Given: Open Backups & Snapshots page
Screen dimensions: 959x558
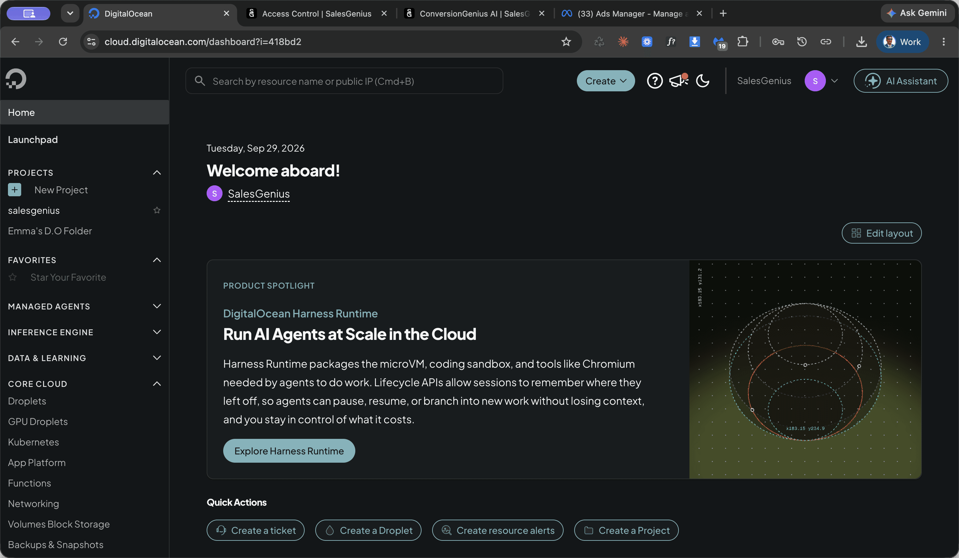Looking at the screenshot, I should point(56,545).
